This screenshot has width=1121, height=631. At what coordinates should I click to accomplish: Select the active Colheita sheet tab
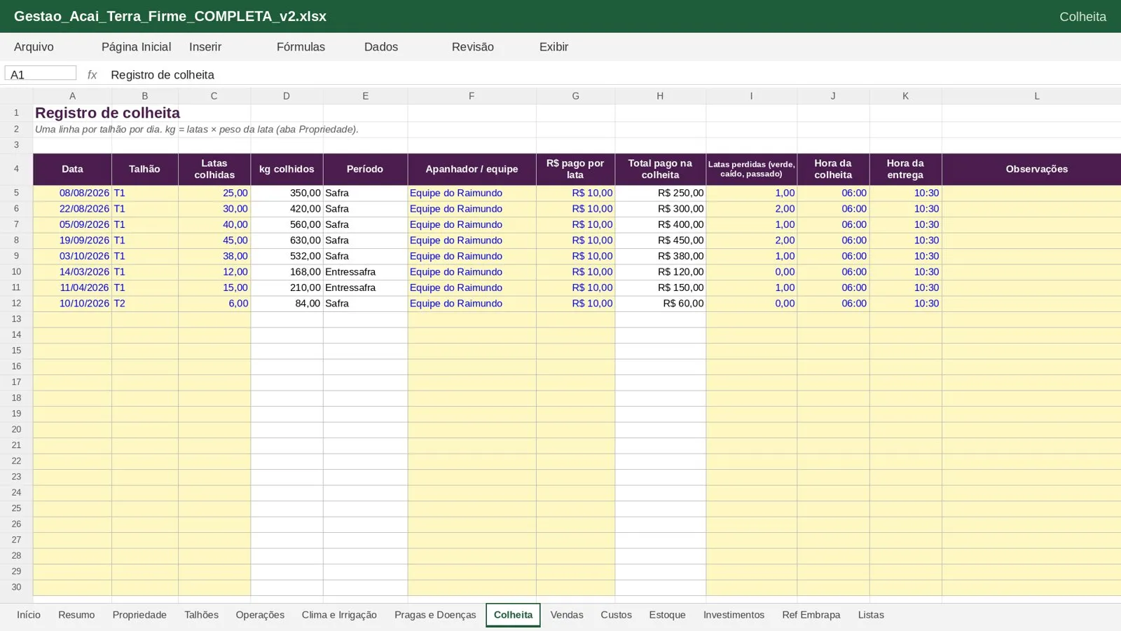[513, 615]
